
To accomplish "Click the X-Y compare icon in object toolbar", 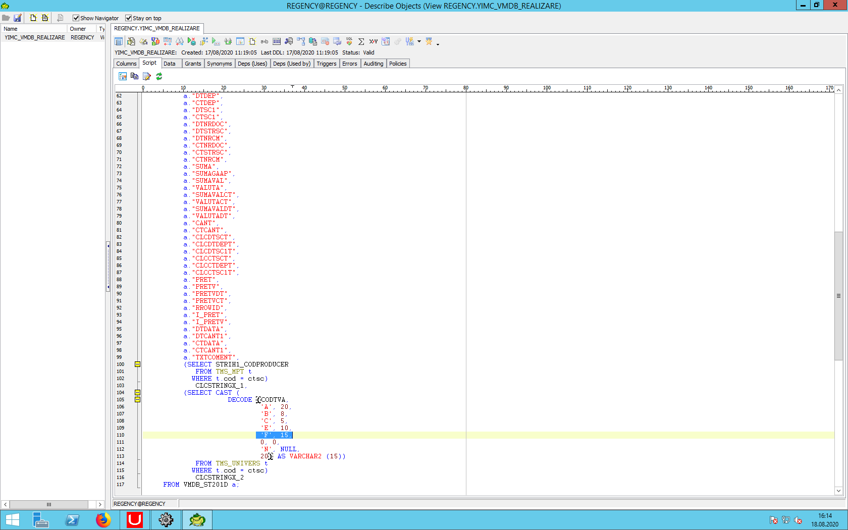I will 374,41.
